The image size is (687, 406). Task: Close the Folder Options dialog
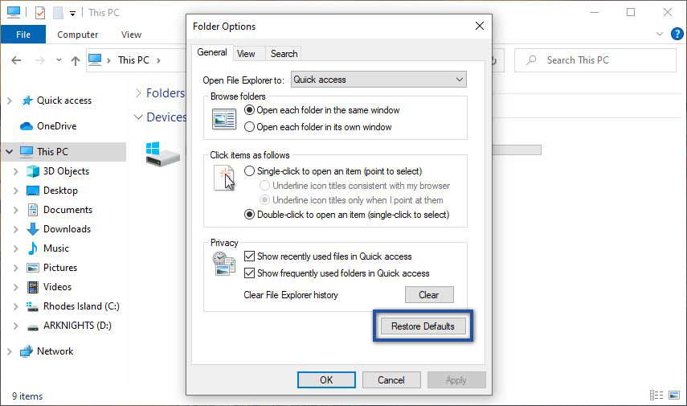(480, 26)
